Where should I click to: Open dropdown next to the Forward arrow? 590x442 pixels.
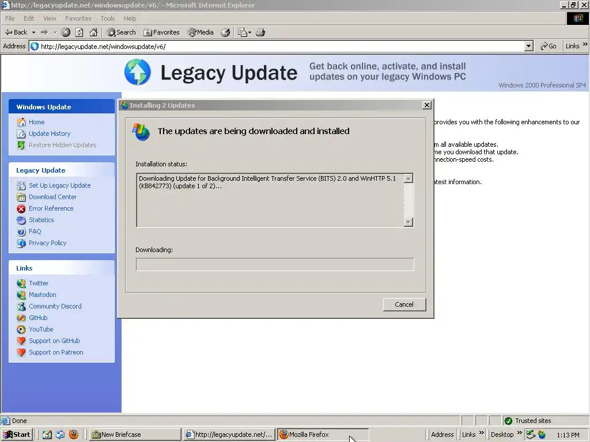pos(55,32)
